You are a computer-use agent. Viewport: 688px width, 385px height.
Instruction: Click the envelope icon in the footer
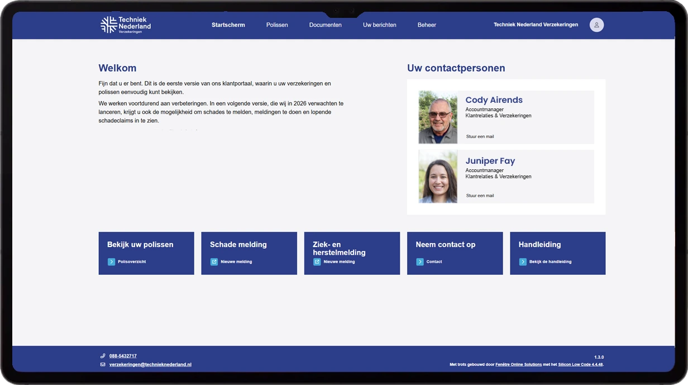103,364
